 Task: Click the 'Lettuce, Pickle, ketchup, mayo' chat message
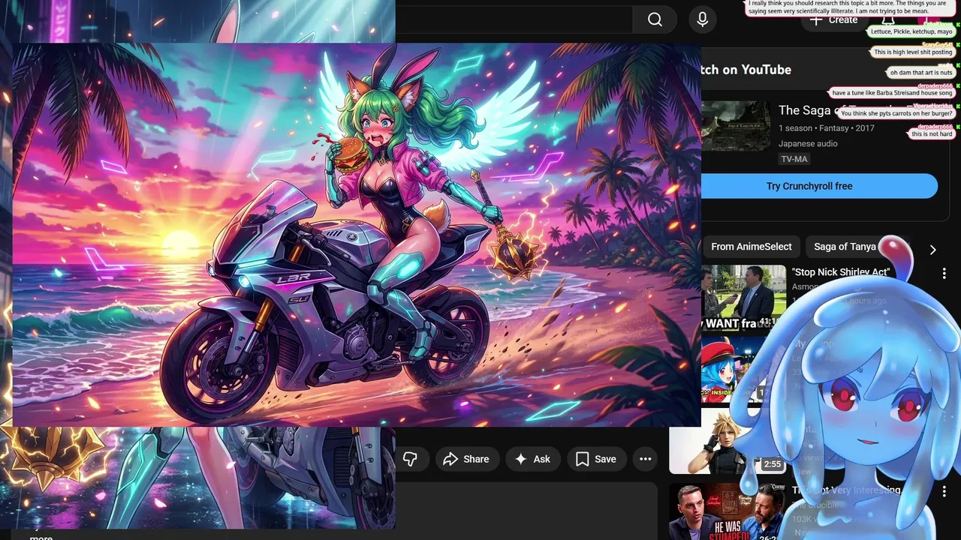coord(911,32)
